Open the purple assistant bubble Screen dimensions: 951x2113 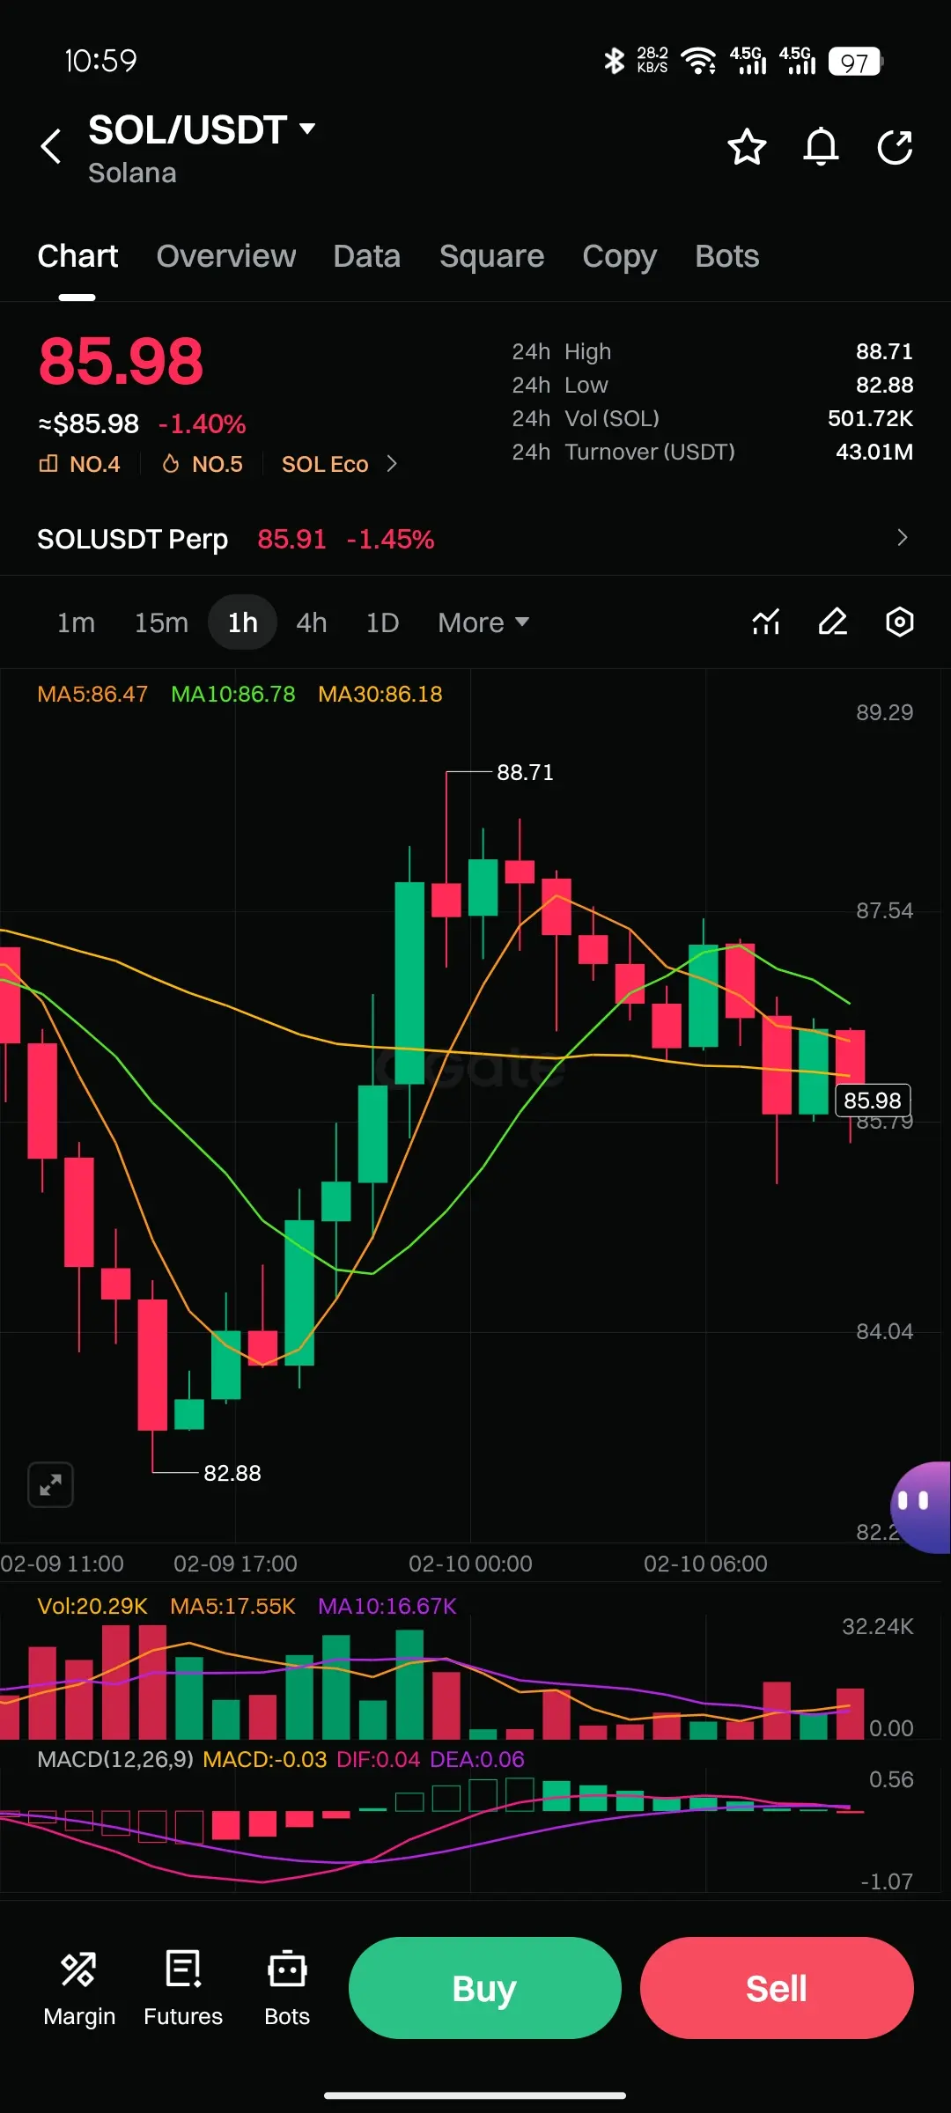coord(921,1507)
